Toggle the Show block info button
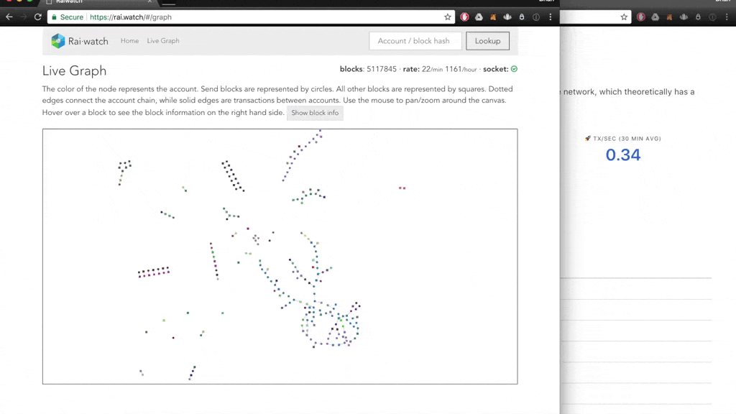 tap(315, 113)
